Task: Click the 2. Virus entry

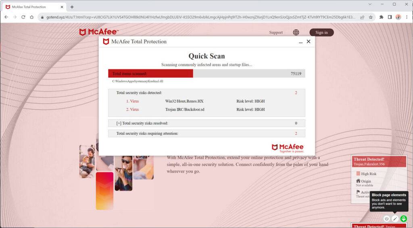Action: pos(132,109)
